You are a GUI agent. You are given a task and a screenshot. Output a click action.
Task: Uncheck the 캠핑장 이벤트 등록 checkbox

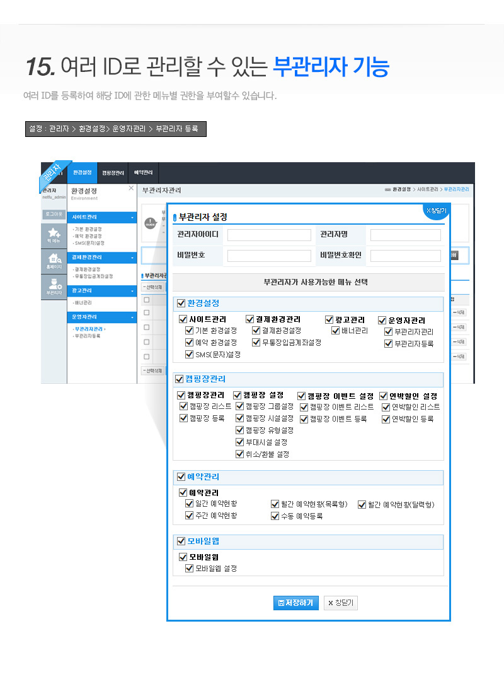[304, 419]
